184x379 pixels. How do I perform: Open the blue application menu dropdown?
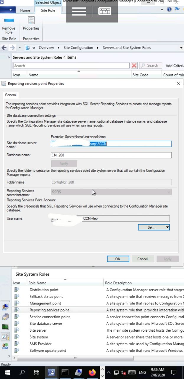coord(8,10)
